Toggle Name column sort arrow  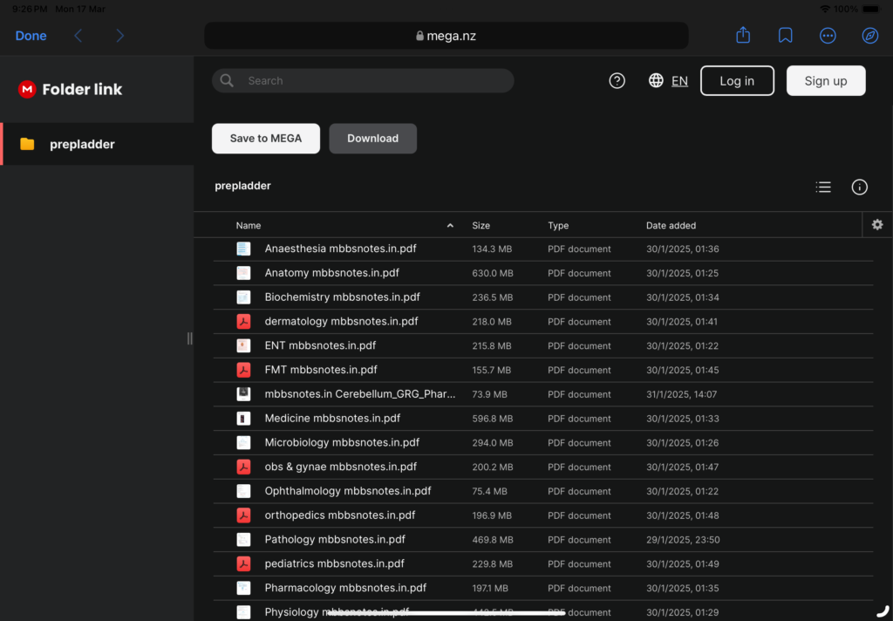tap(450, 226)
